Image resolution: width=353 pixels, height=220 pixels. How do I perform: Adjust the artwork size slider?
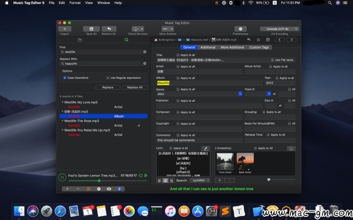point(281,180)
